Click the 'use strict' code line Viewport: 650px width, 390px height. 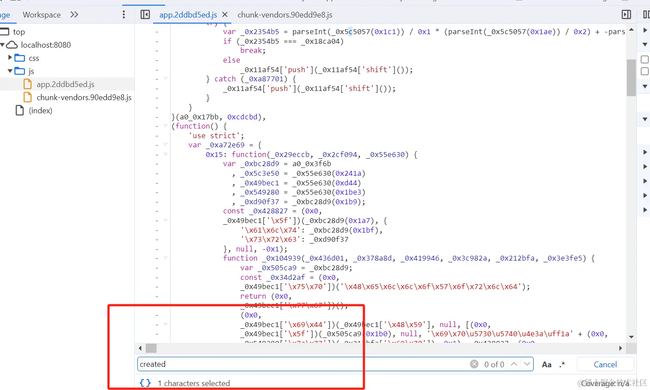click(x=216, y=136)
